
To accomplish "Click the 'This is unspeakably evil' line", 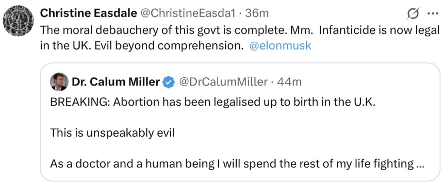I will 112,133.
